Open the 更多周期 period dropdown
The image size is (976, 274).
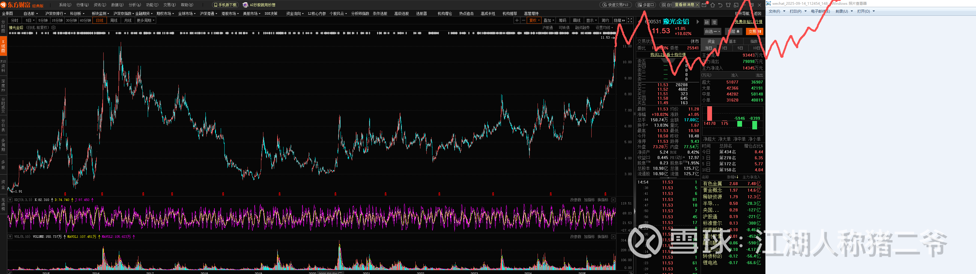[x=145, y=20]
